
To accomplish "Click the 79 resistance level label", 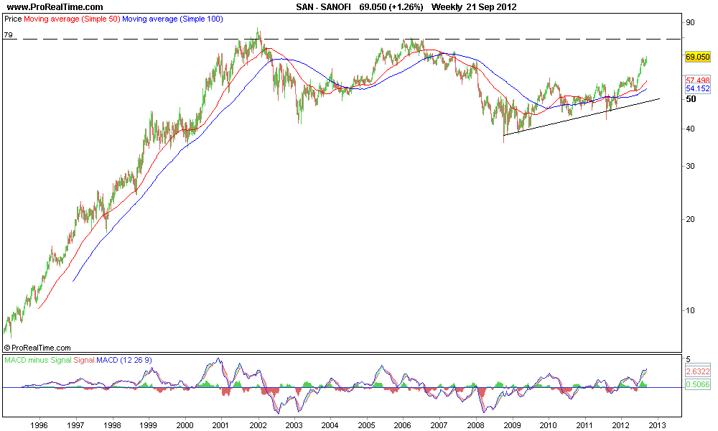I will 8,34.
